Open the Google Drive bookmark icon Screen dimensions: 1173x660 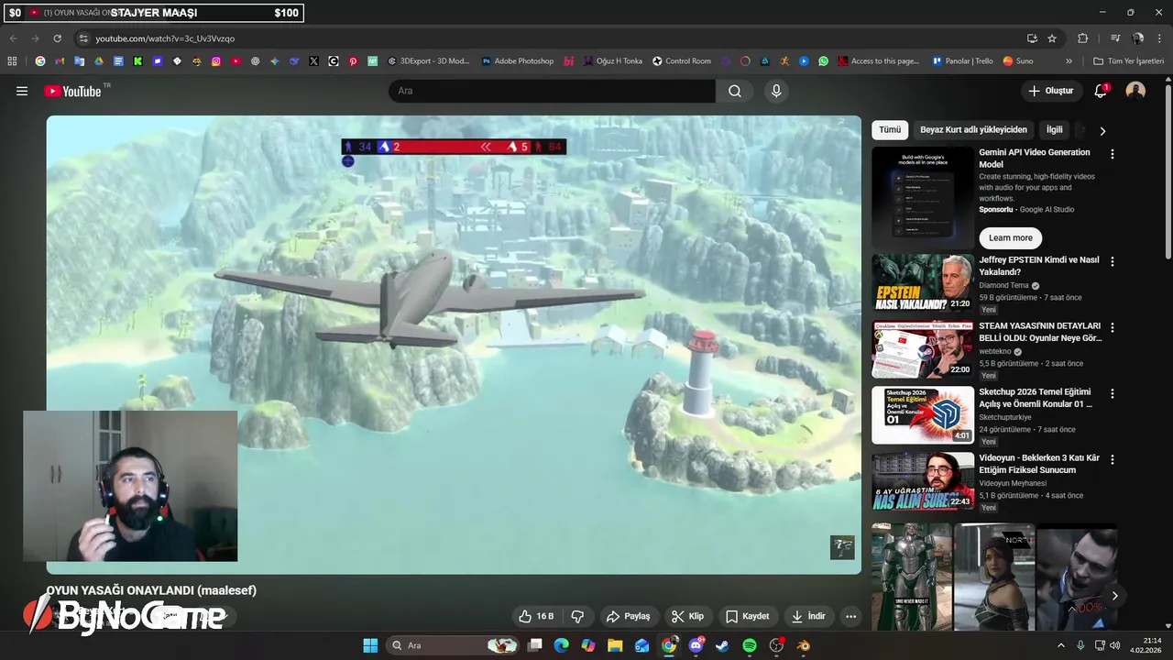(x=99, y=61)
